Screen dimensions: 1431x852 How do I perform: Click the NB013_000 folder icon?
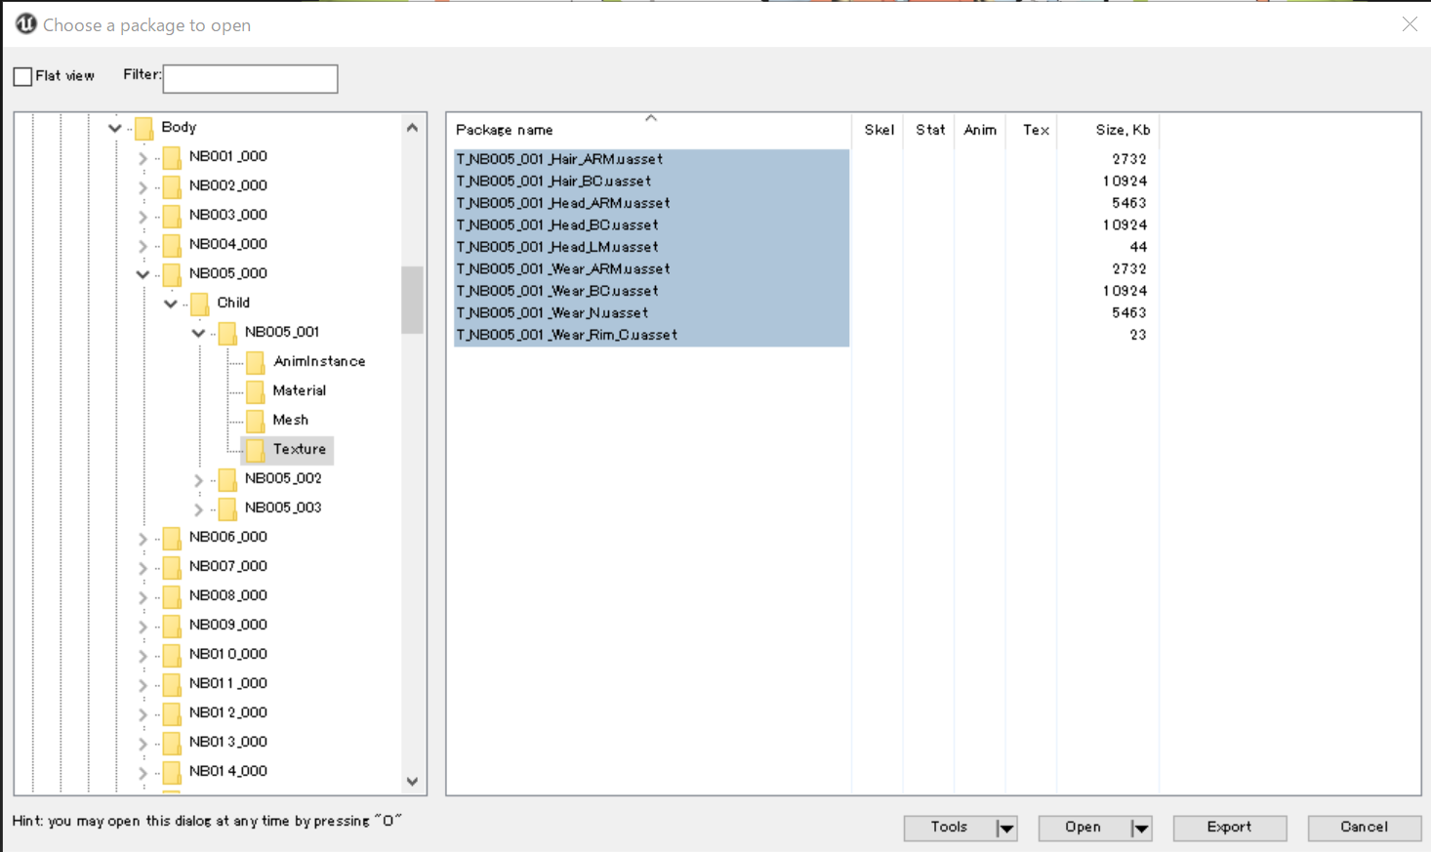pyautogui.click(x=172, y=743)
